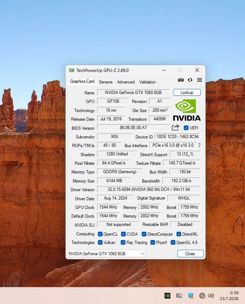Click the GPU-Z title bar app icon
The width and height of the screenshot is (245, 304).
tap(71, 70)
